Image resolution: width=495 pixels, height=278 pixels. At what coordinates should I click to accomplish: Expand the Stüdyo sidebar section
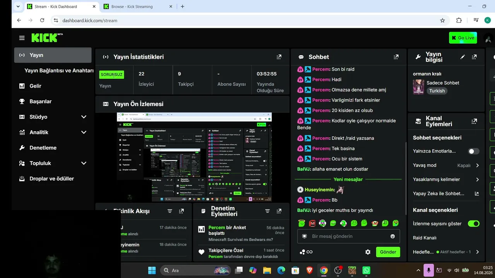pyautogui.click(x=84, y=117)
